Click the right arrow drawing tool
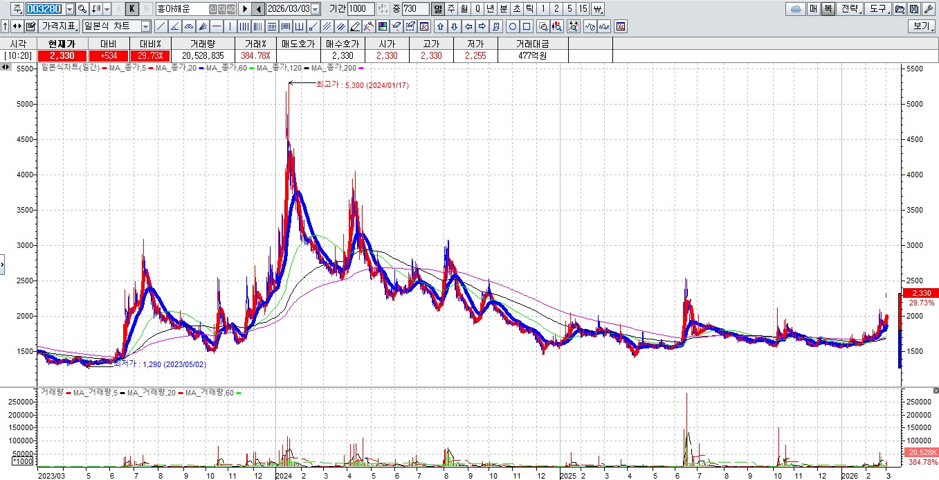Viewport: 939px width, 480px height. [482, 26]
